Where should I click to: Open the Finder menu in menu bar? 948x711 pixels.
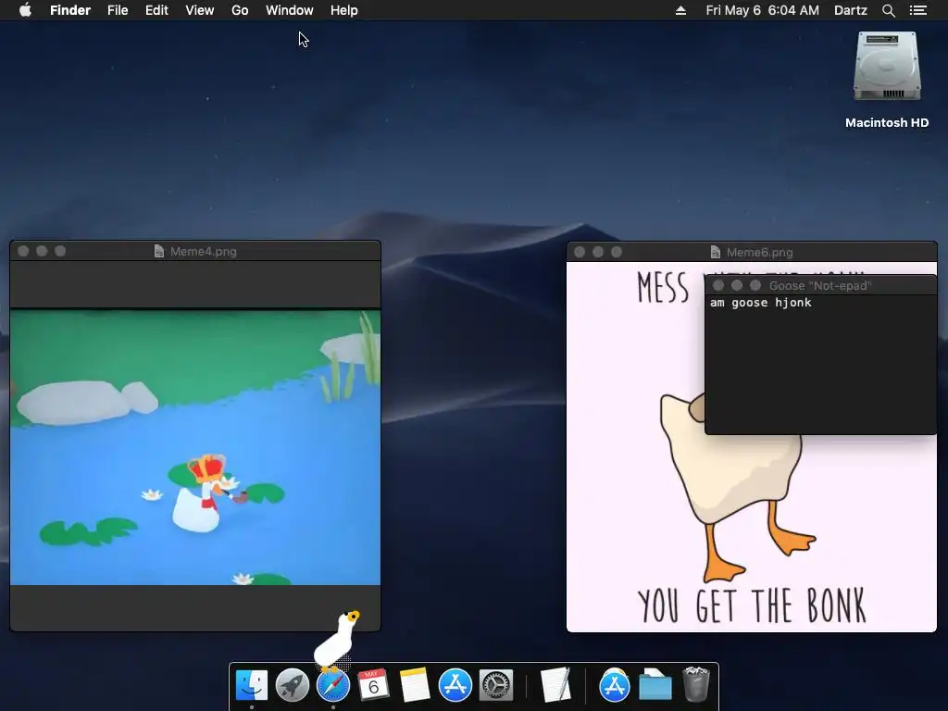point(70,10)
